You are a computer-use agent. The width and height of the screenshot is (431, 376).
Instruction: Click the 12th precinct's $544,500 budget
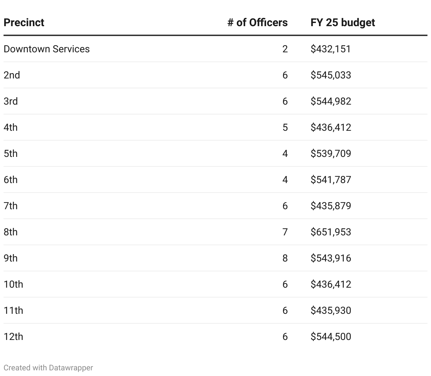click(331, 336)
